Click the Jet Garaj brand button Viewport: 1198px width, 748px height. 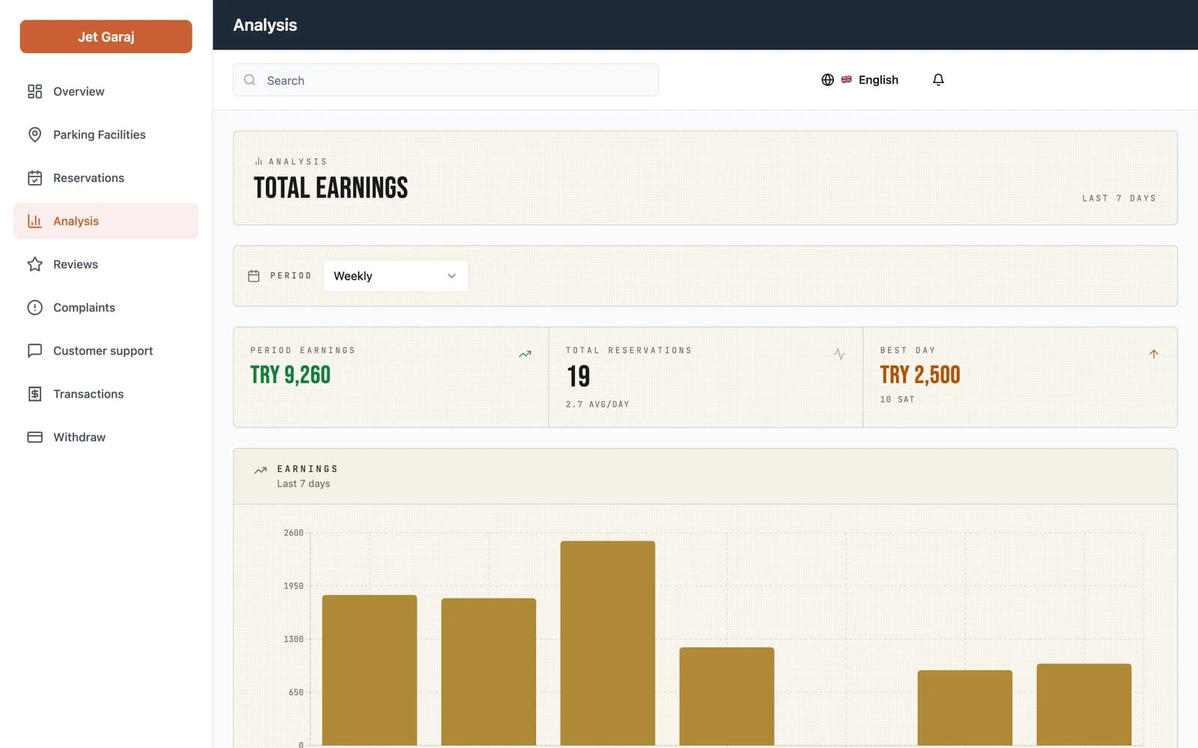click(x=106, y=37)
